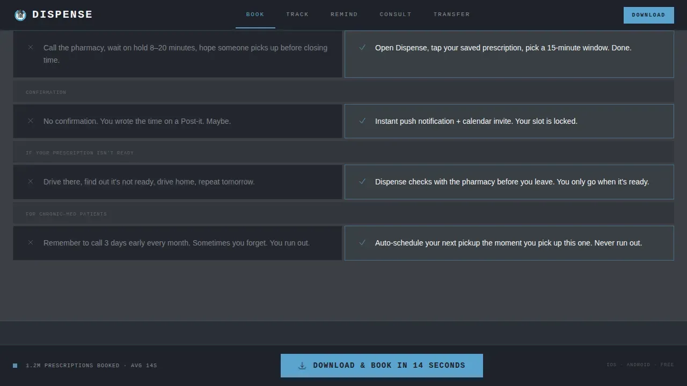
Task: Select the Consult navigation item
Action: [x=396, y=14]
